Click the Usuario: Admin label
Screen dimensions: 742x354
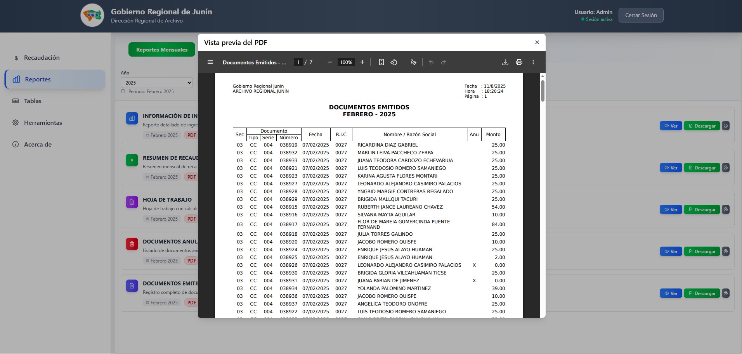(x=593, y=12)
